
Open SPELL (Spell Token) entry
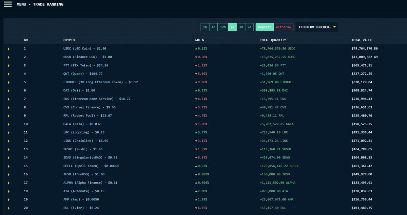point(91,166)
